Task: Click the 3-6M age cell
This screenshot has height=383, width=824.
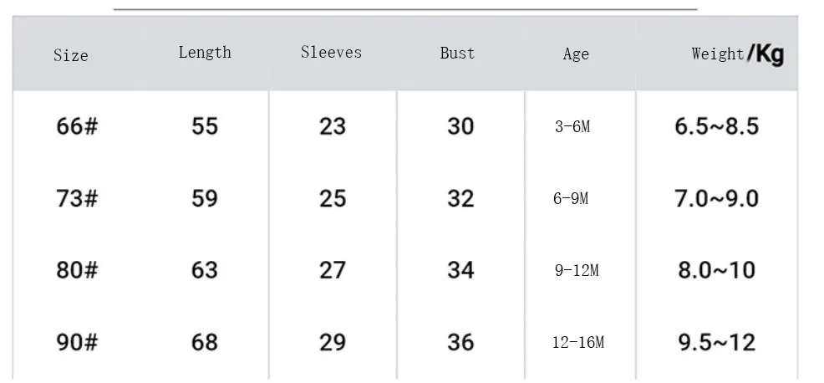Action: click(x=572, y=126)
